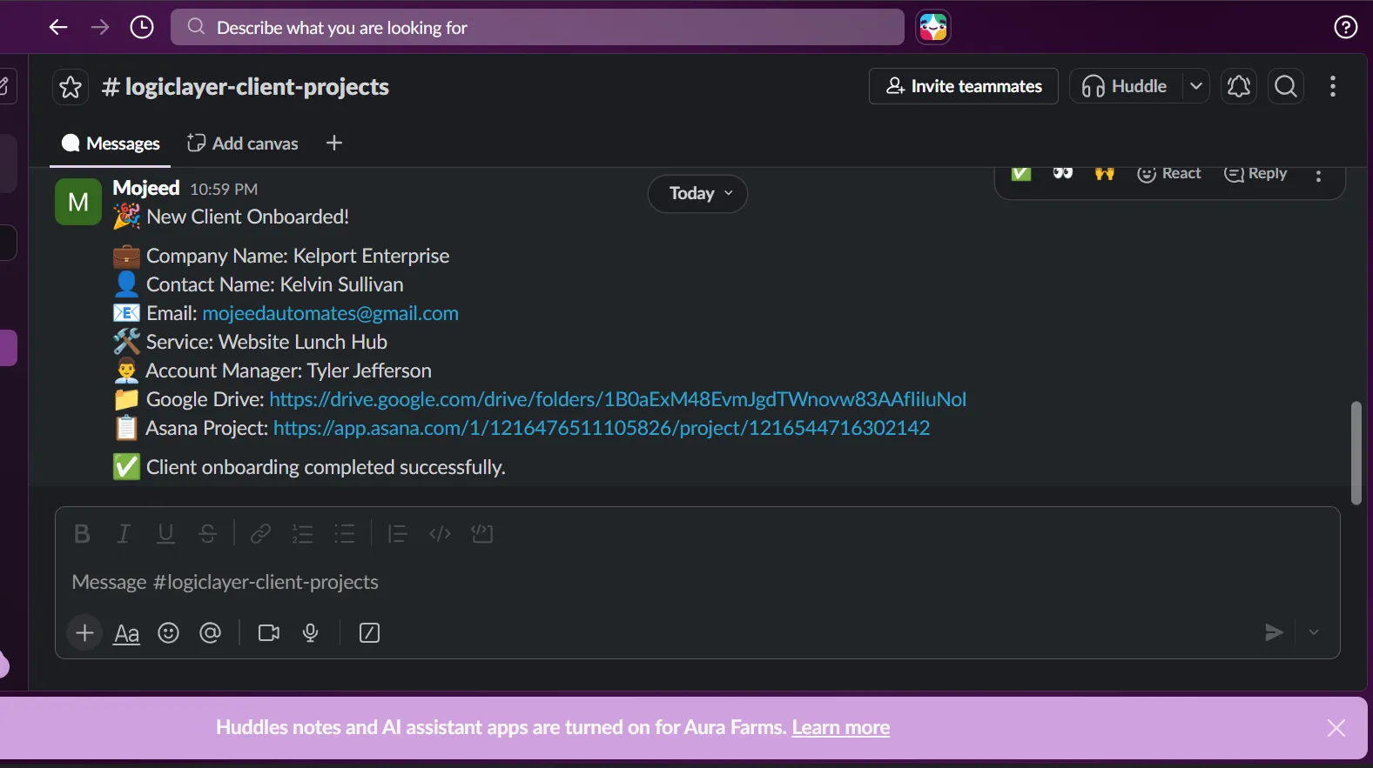Click the 10:59 PM message timestamp
The width and height of the screenshot is (1373, 768).
click(224, 189)
